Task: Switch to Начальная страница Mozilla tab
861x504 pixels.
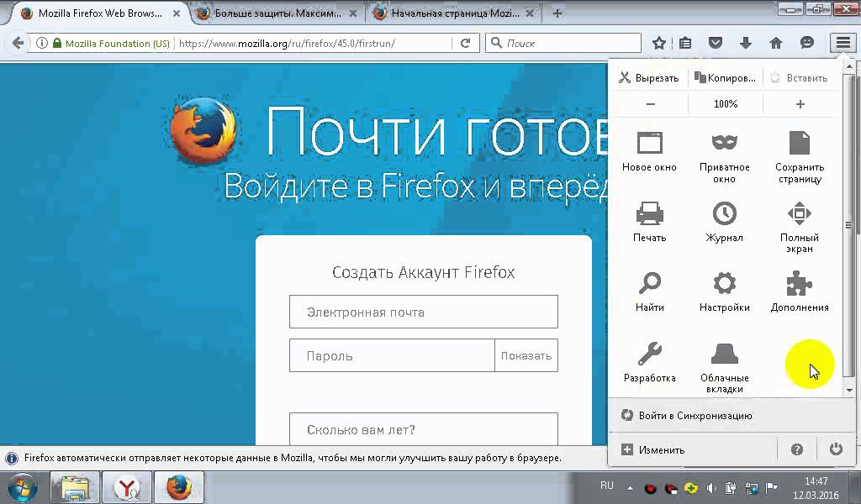Action: 455,13
